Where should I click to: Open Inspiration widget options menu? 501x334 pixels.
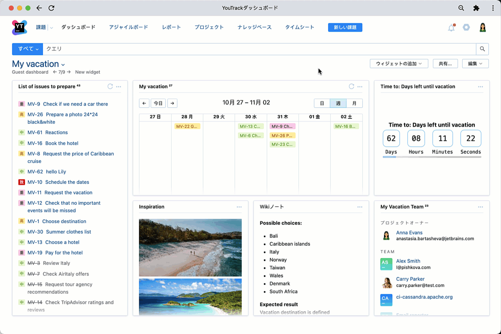tap(239, 207)
